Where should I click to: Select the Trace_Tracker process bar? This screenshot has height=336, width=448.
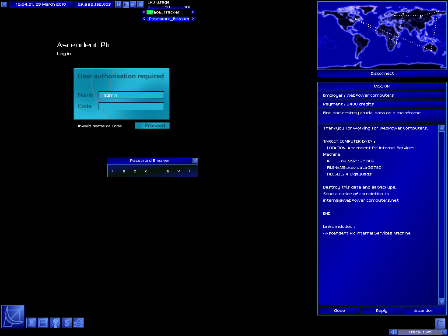[168, 12]
